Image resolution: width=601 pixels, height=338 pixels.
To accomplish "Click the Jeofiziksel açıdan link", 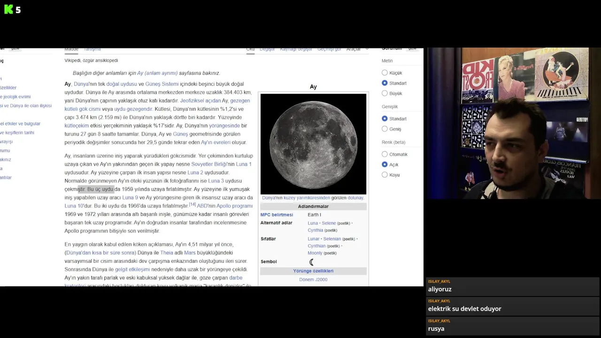I will point(200,100).
